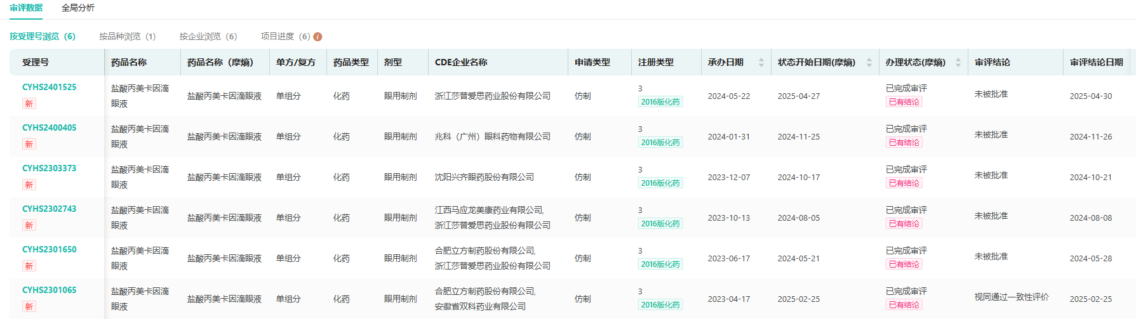Open acceptance number CYHS2302743

[x=50, y=209]
